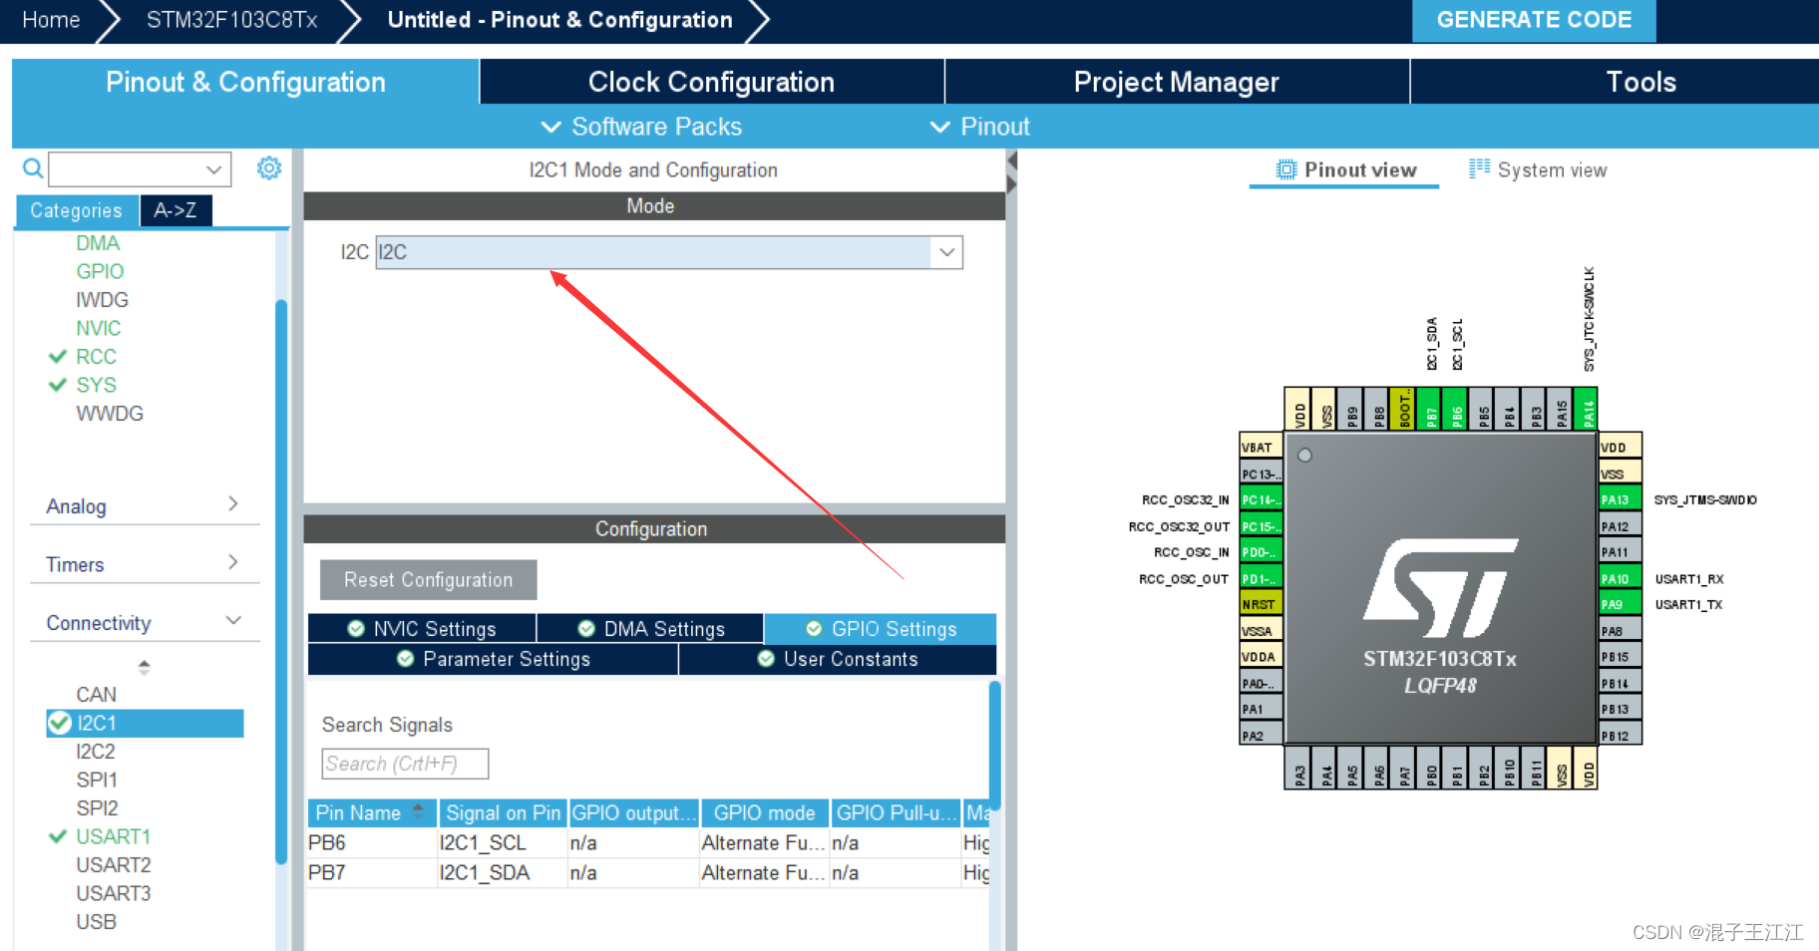Screen dimensions: 1819x951
Task: Click the PB7 pin on the chip
Action: click(1430, 409)
